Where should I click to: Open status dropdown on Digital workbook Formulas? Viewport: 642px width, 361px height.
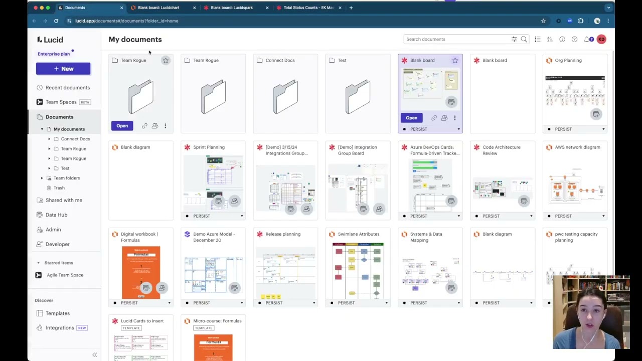[x=169, y=303]
